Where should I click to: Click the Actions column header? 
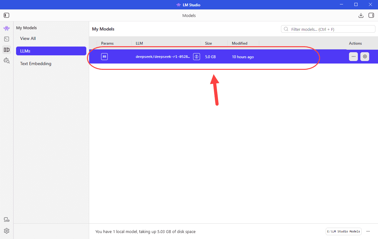355,43
